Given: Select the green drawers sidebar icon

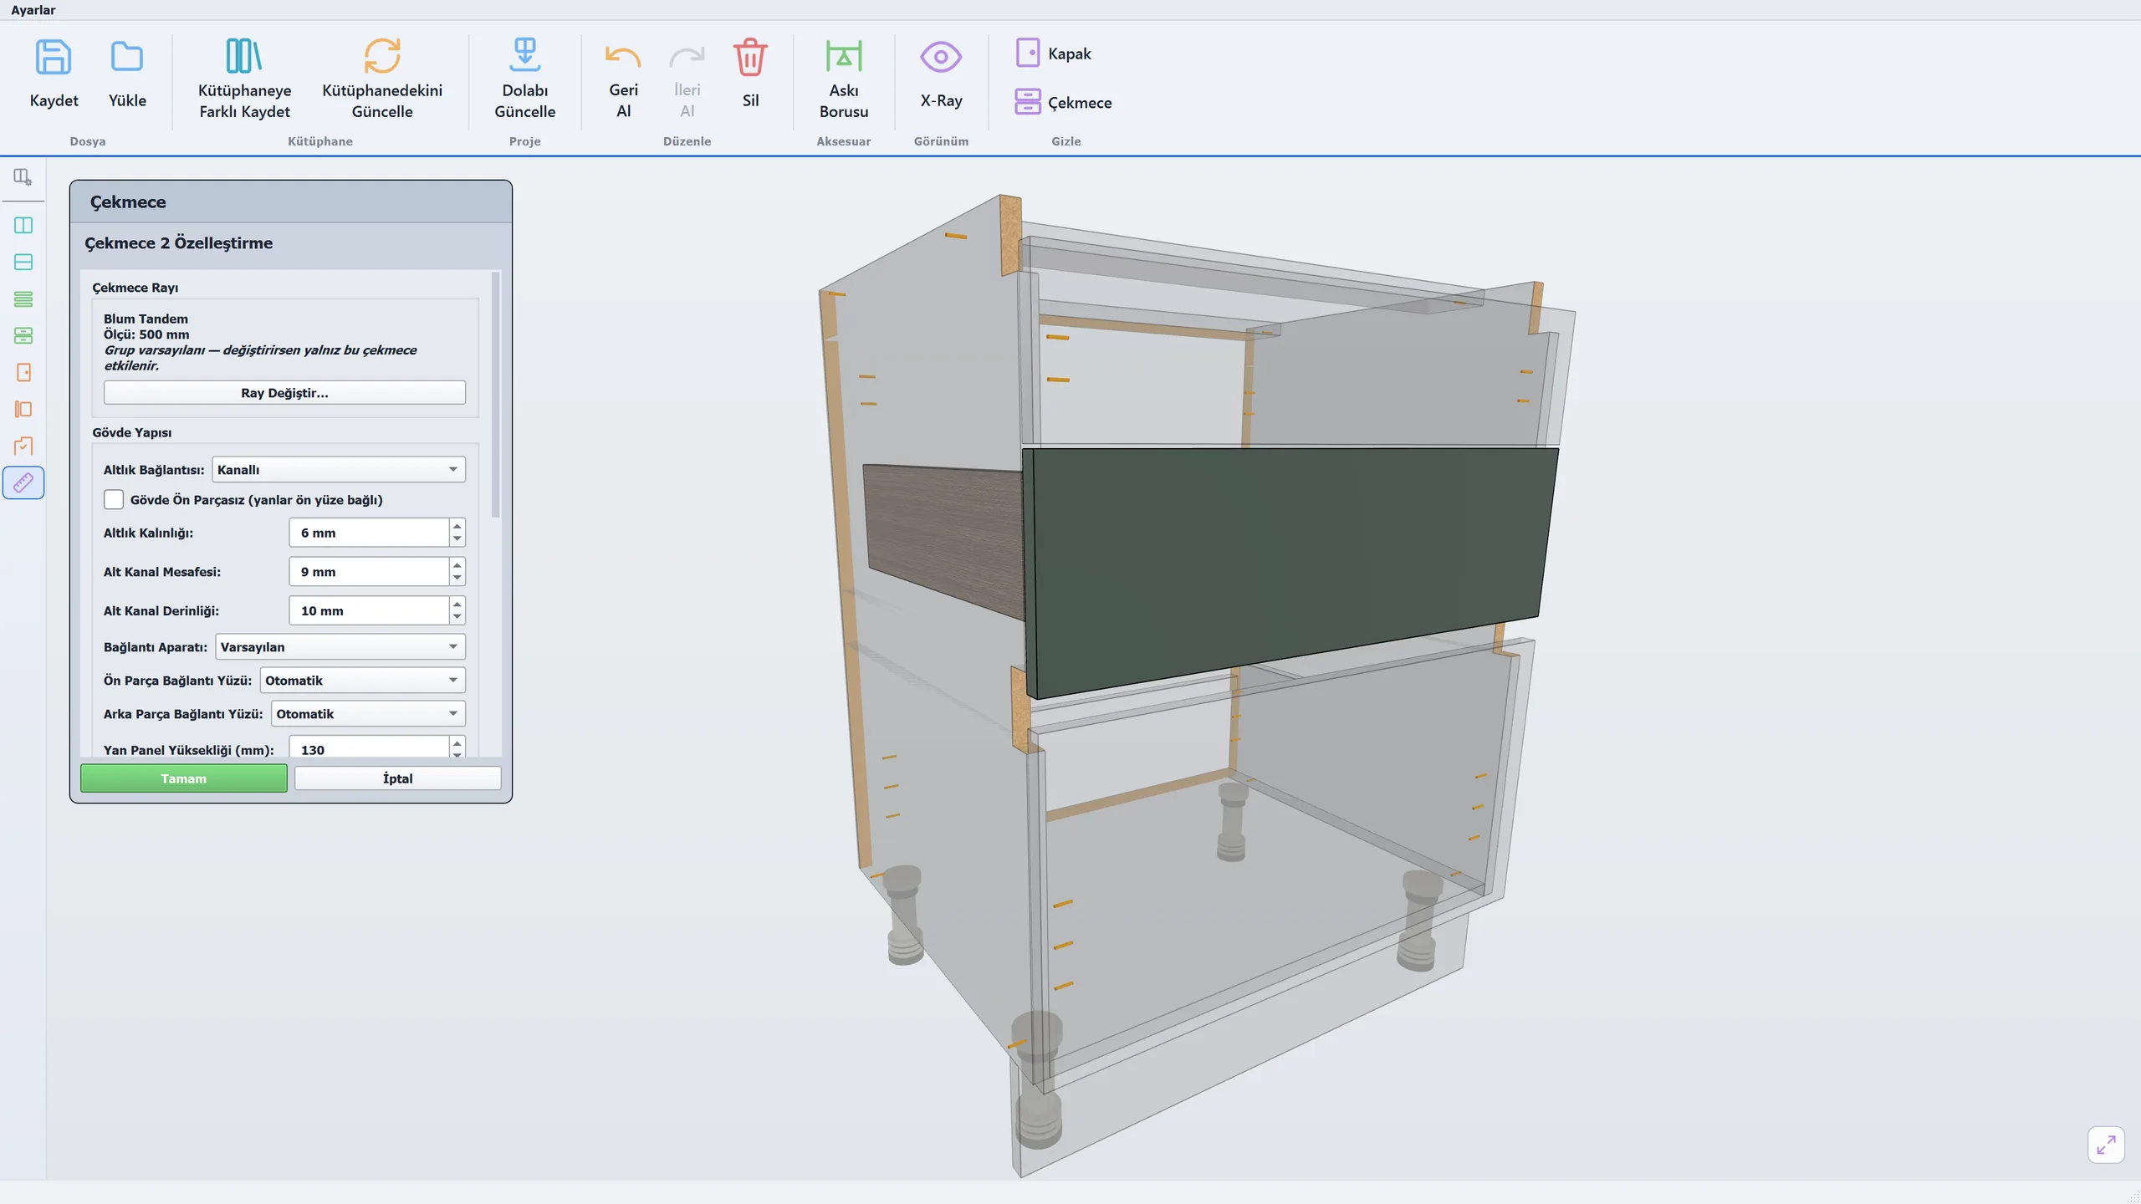Looking at the screenshot, I should 23,335.
